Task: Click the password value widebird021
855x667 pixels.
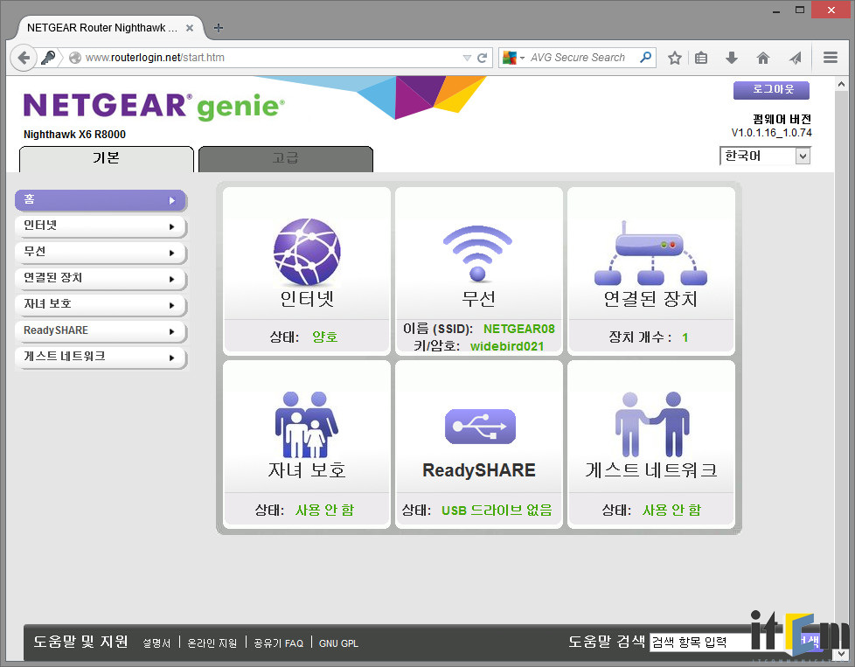Action: (507, 346)
